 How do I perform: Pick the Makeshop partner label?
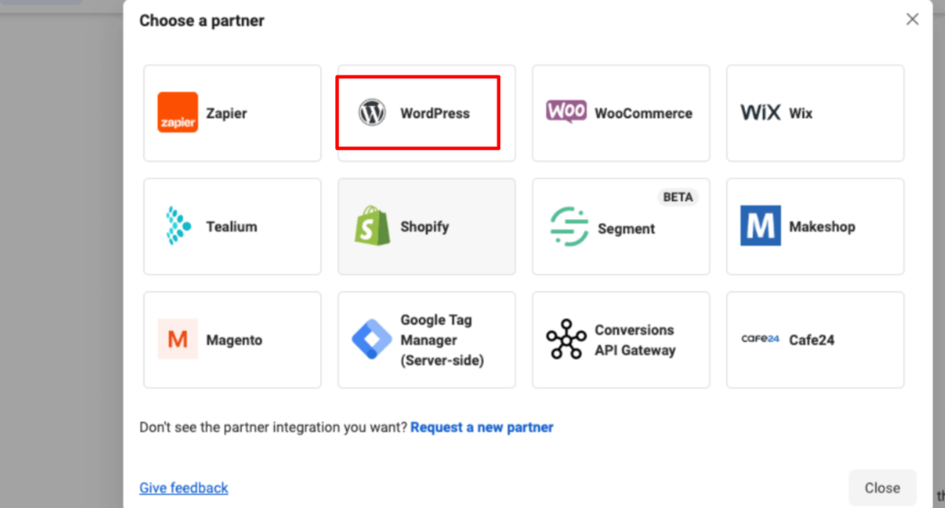822,226
